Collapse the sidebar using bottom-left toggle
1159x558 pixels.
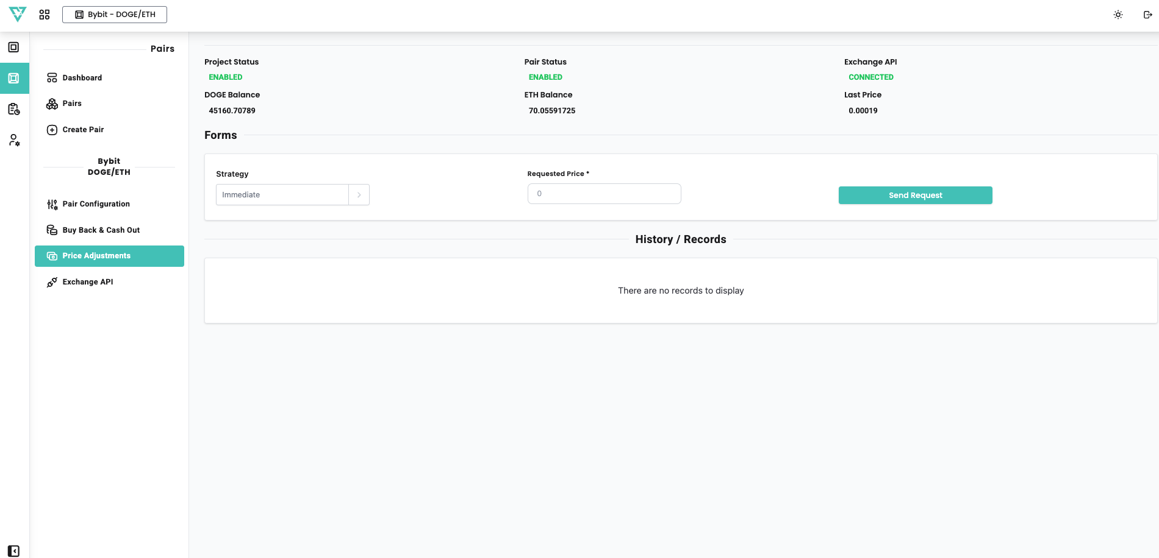[14, 551]
